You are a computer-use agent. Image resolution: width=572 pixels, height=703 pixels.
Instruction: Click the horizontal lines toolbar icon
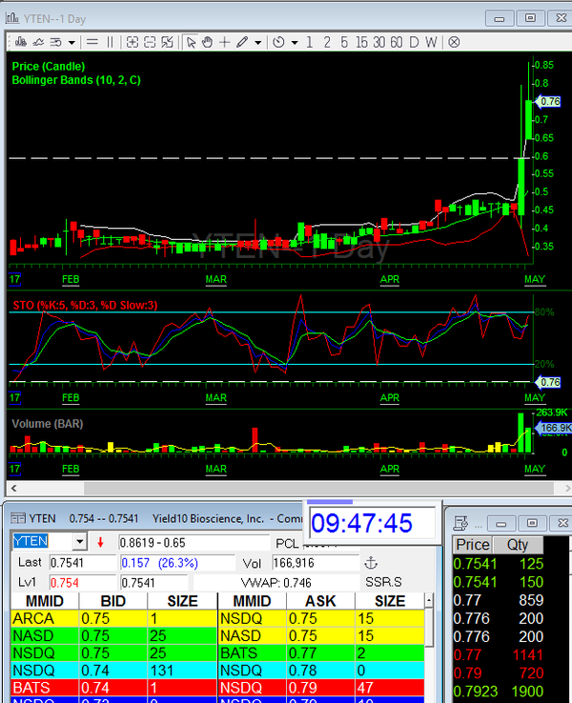pos(92,42)
